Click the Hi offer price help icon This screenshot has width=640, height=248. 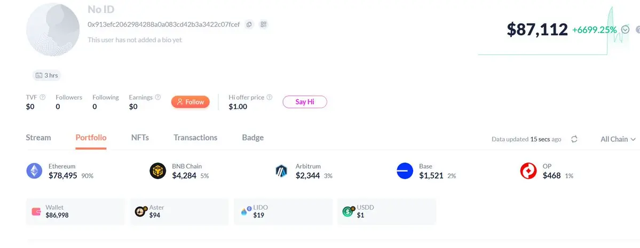click(x=270, y=98)
